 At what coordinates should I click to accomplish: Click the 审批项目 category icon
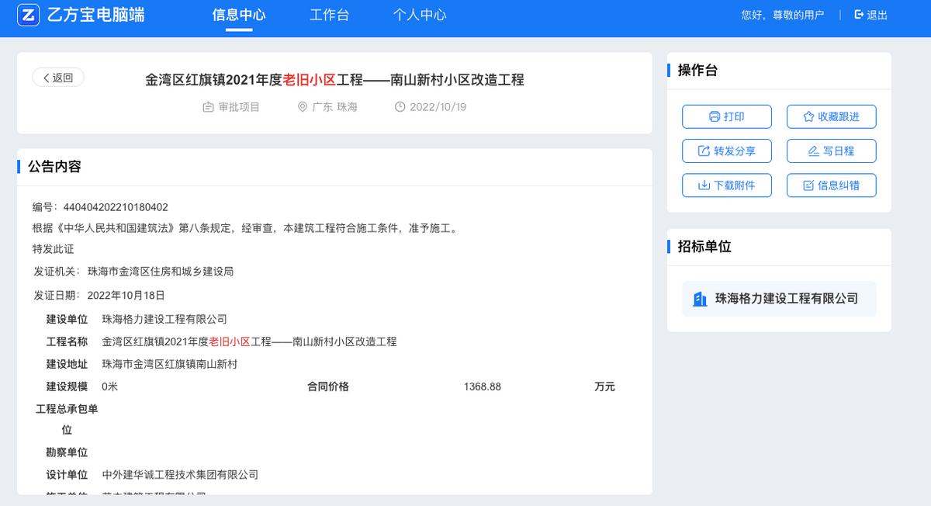click(208, 107)
